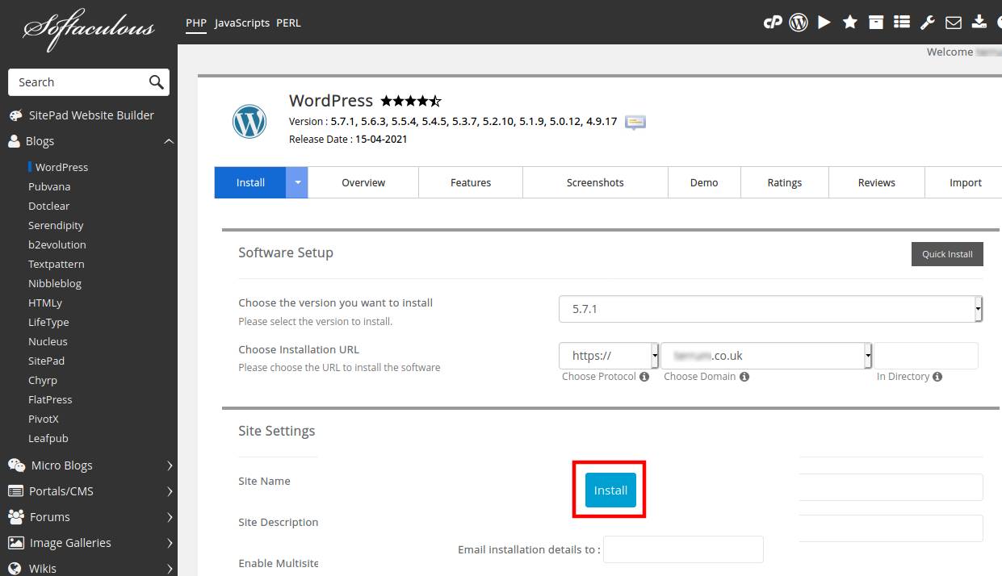Image resolution: width=1002 pixels, height=576 pixels.
Task: Expand the Forums category arrow
Action: pyautogui.click(x=170, y=517)
